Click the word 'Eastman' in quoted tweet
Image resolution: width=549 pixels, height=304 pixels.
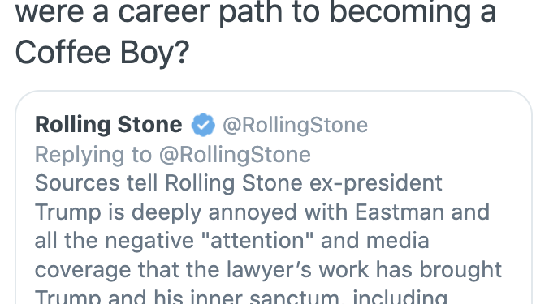tap(399, 212)
